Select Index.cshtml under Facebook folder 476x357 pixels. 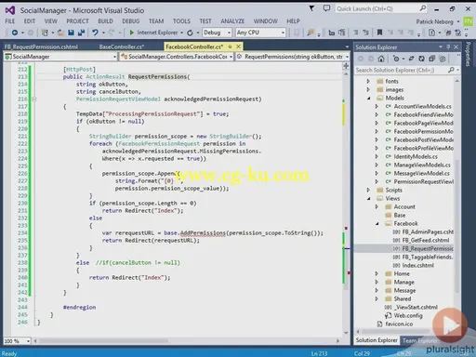click(x=417, y=265)
